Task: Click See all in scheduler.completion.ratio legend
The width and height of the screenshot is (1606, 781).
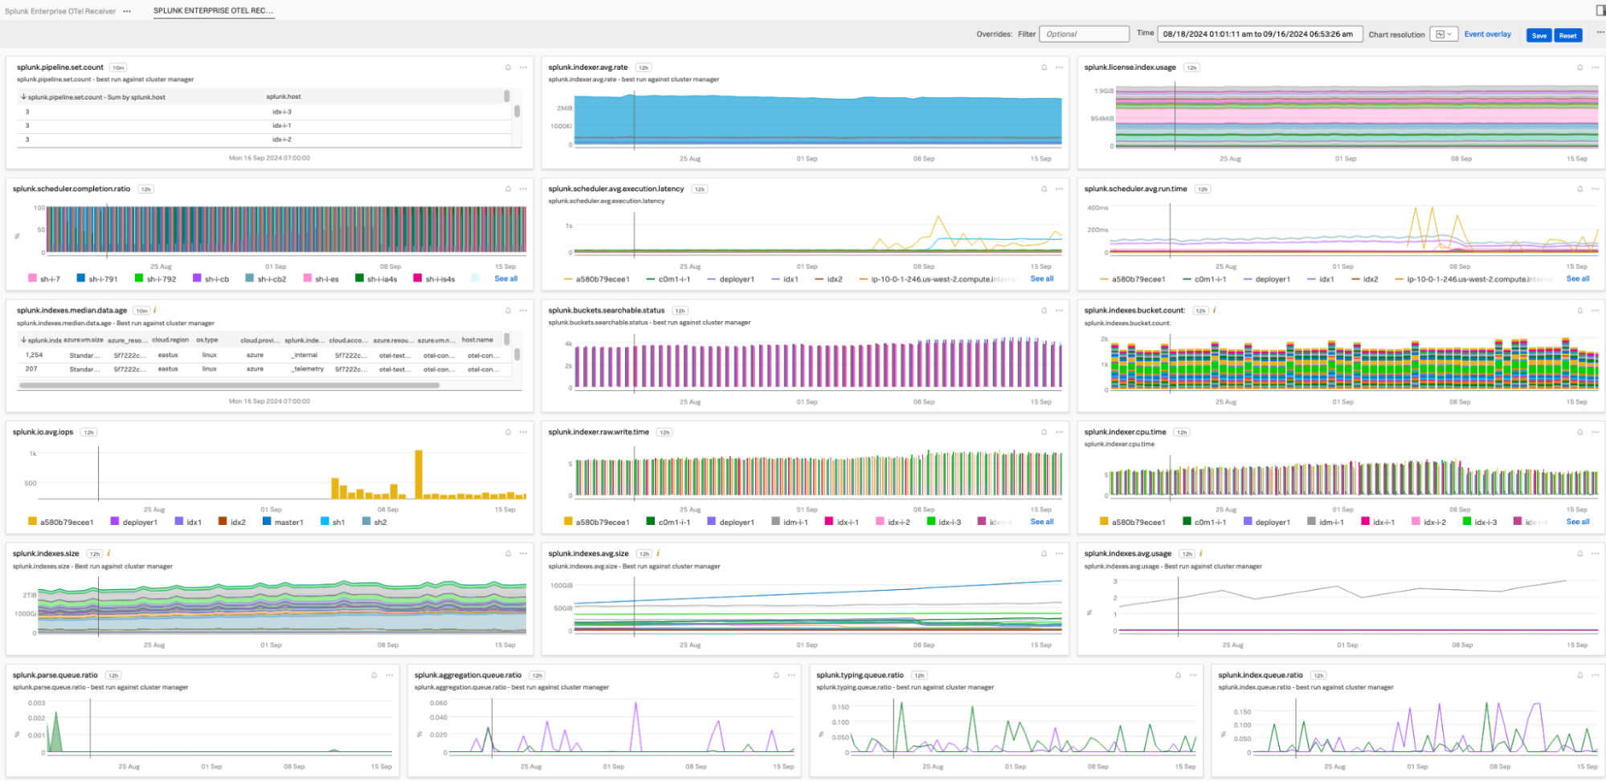Action: coord(505,279)
